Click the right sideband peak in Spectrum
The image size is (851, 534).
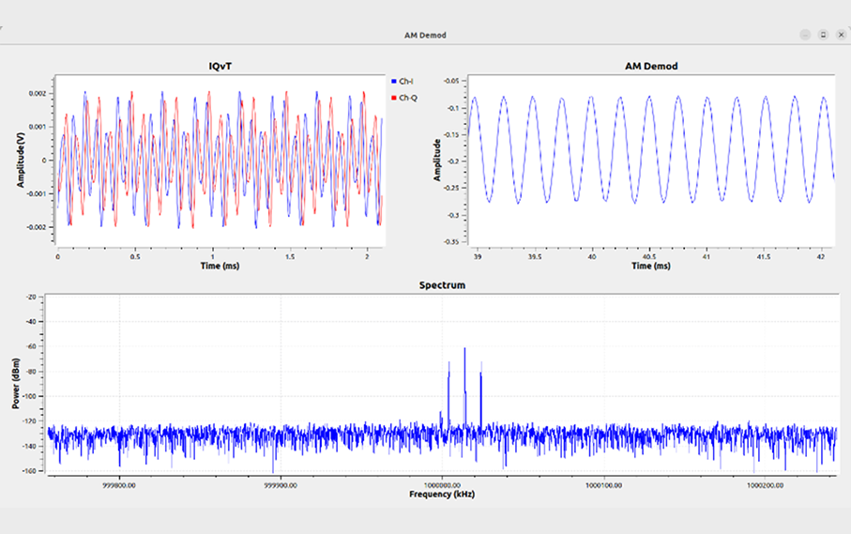pos(481,375)
